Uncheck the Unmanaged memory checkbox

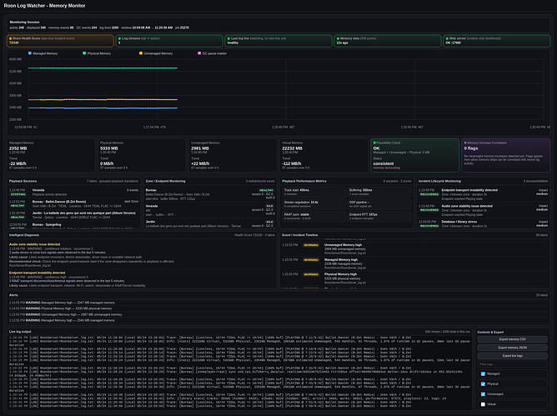(483, 394)
